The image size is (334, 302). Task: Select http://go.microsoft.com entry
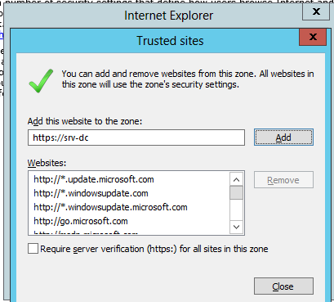pyautogui.click(x=81, y=221)
